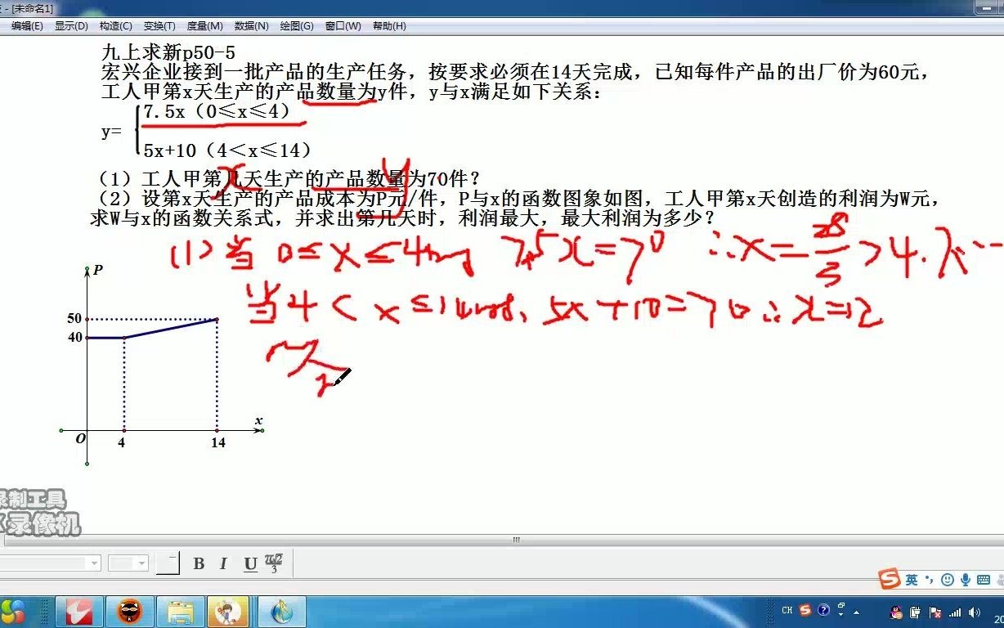Click the network signal strength tray icon
1004x628 pixels.
955,612
